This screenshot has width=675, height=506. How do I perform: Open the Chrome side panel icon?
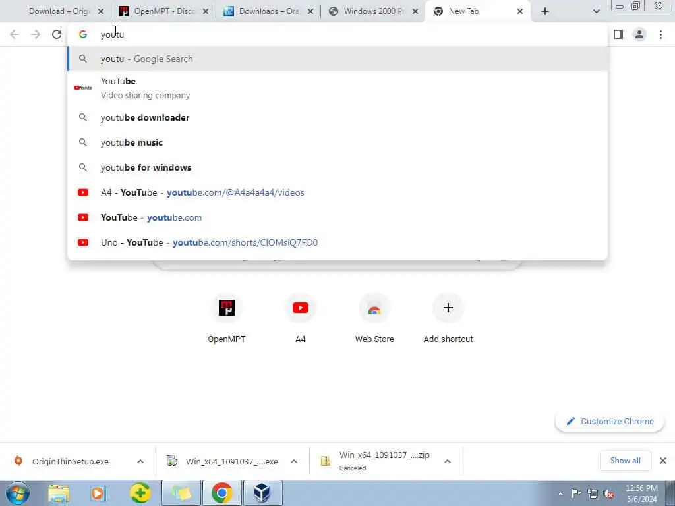pos(618,34)
